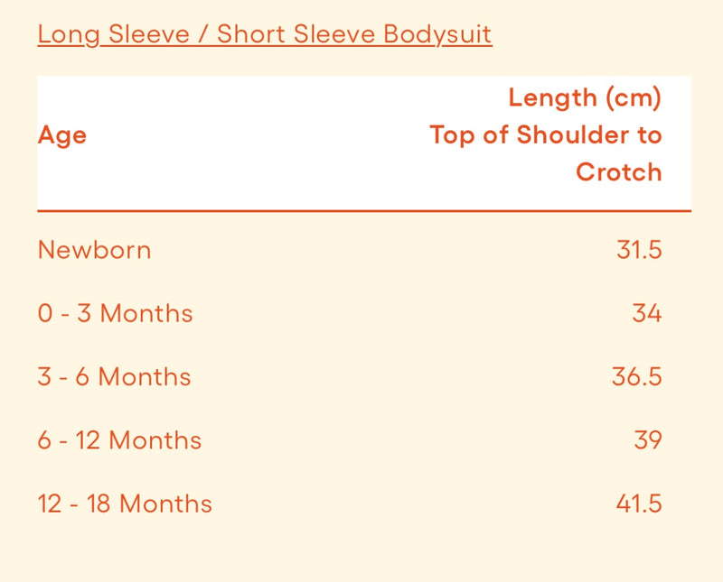Select the 6 - 12 Months row label
Image resolution: width=723 pixels, height=582 pixels.
(x=119, y=440)
